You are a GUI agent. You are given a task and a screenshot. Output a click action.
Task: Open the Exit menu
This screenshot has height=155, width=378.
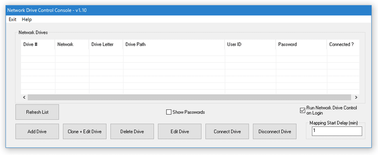(x=12, y=20)
